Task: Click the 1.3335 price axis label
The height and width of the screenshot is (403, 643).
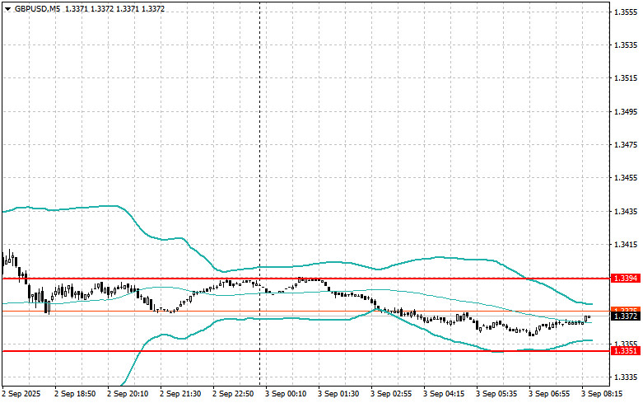Action: pyautogui.click(x=626, y=377)
